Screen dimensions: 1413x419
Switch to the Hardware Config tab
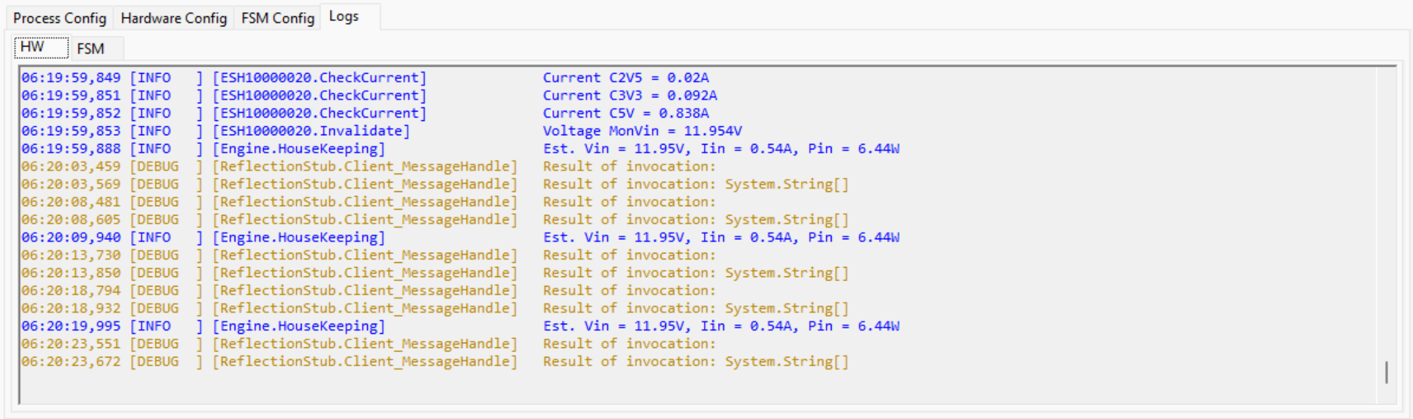tap(174, 18)
